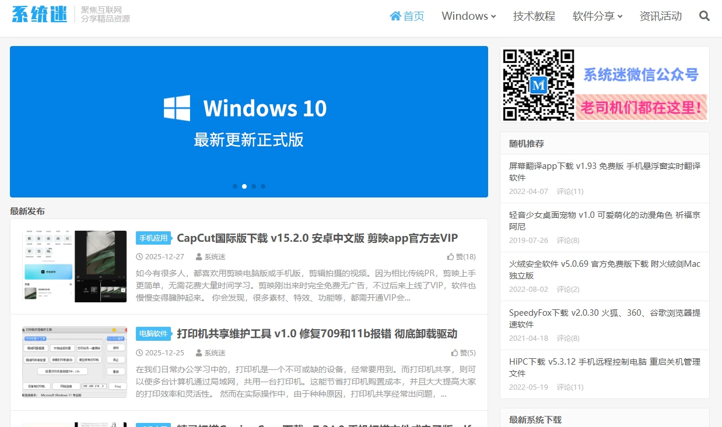Open the printer sharing tool thumbnail
This screenshot has width=722, height=427.
(x=75, y=362)
